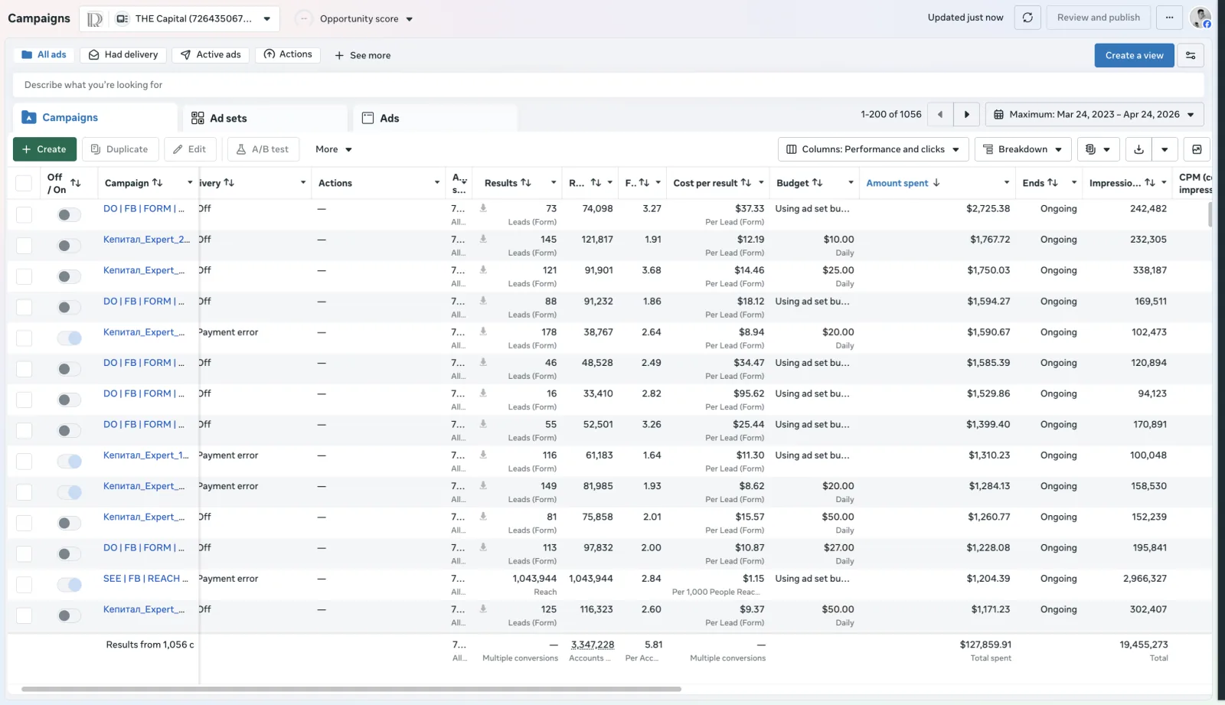
Task: Sort the Off / On column
Action: point(75,183)
